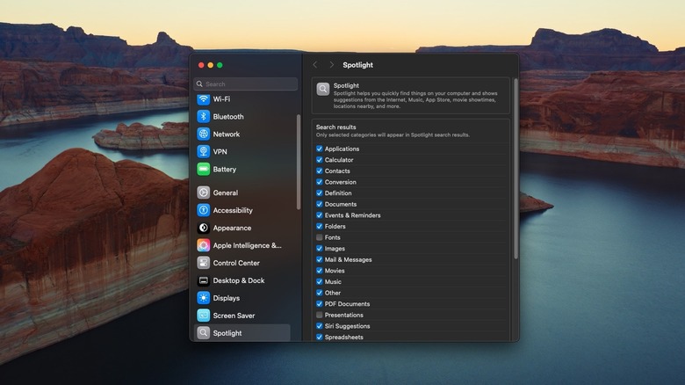Enable the Fonts checkbox

click(x=320, y=237)
